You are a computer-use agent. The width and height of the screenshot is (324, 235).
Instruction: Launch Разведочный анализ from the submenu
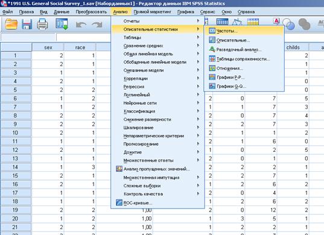244,49
